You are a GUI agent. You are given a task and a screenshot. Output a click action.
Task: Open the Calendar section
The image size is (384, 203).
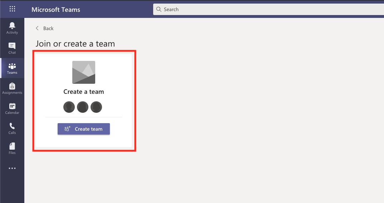tap(12, 108)
